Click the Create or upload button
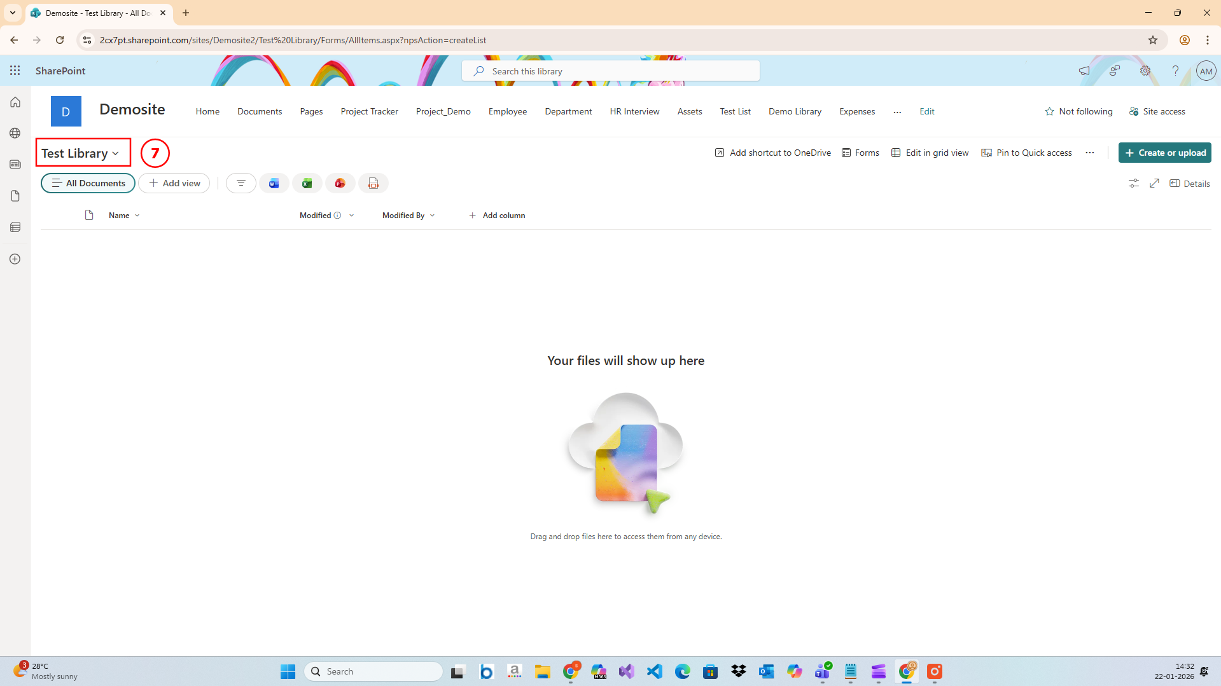1221x686 pixels. point(1164,153)
